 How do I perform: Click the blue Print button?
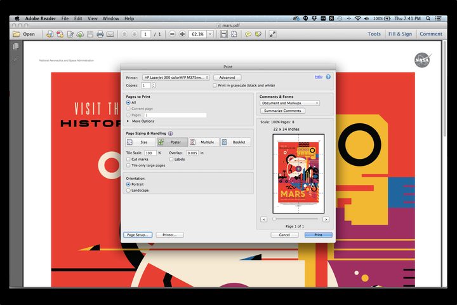point(318,235)
